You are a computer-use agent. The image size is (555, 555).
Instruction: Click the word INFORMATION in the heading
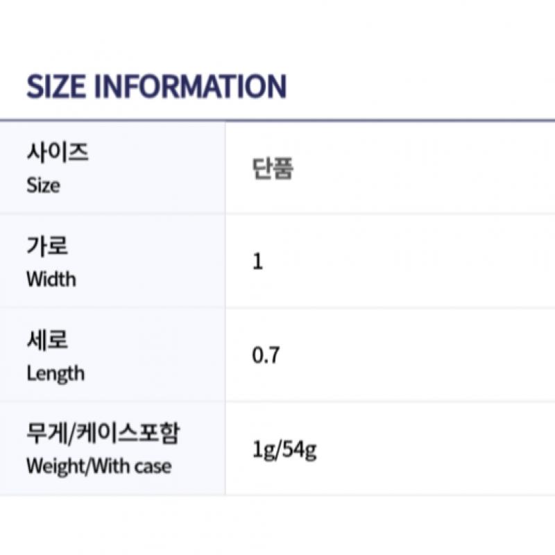189,87
